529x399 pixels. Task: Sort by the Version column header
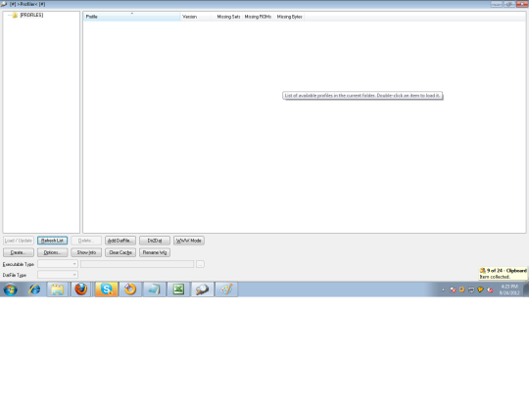tap(196, 17)
